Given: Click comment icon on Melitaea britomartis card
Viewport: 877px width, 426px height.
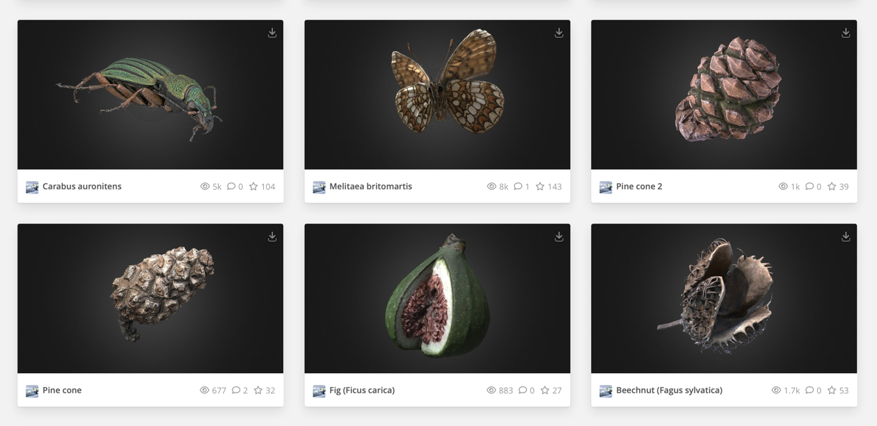Looking at the screenshot, I should [x=518, y=187].
